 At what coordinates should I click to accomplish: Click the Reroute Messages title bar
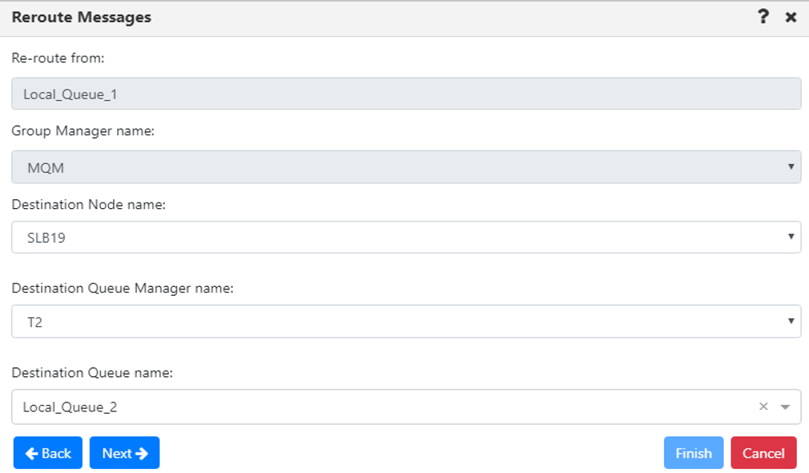click(x=80, y=16)
